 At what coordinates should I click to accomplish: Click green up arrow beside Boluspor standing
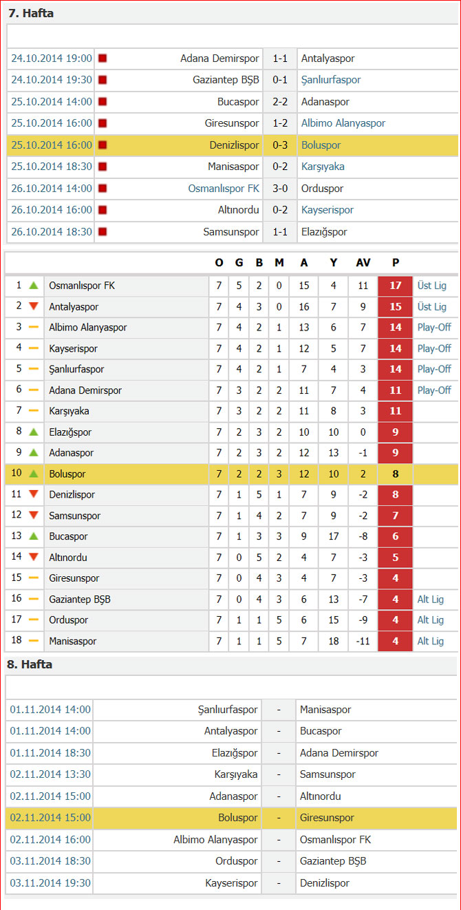33,474
